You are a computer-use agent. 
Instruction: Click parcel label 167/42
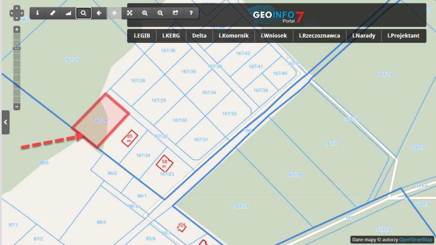(x=243, y=53)
